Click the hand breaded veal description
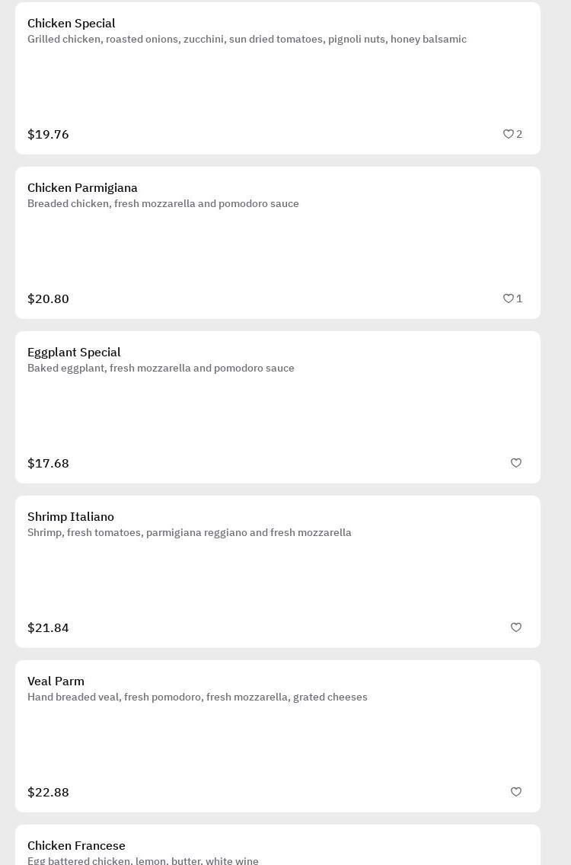 pyautogui.click(x=197, y=697)
